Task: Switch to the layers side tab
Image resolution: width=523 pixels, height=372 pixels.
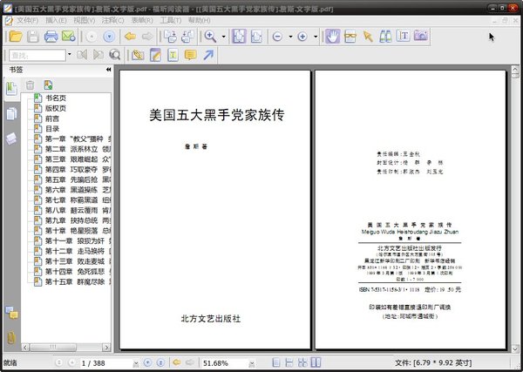Action: [11, 139]
